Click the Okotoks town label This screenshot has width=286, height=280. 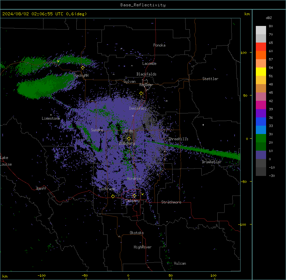(x=137, y=233)
